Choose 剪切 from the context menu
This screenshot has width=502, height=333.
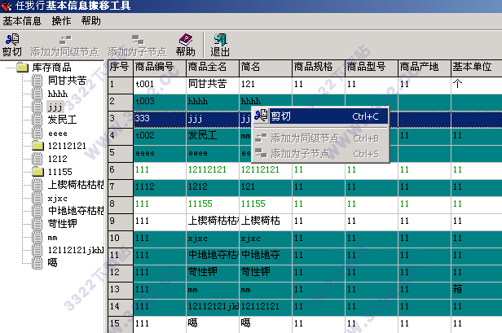point(280,116)
